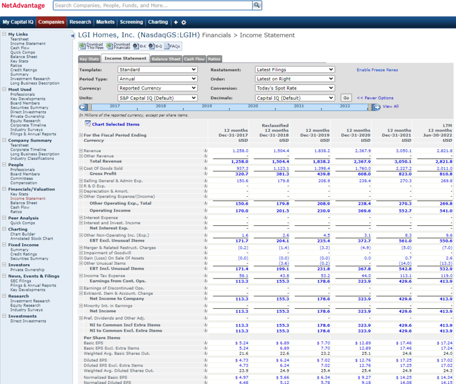Open the FAQs document icon
Viewport: 456px width, 384px height.
point(167,46)
